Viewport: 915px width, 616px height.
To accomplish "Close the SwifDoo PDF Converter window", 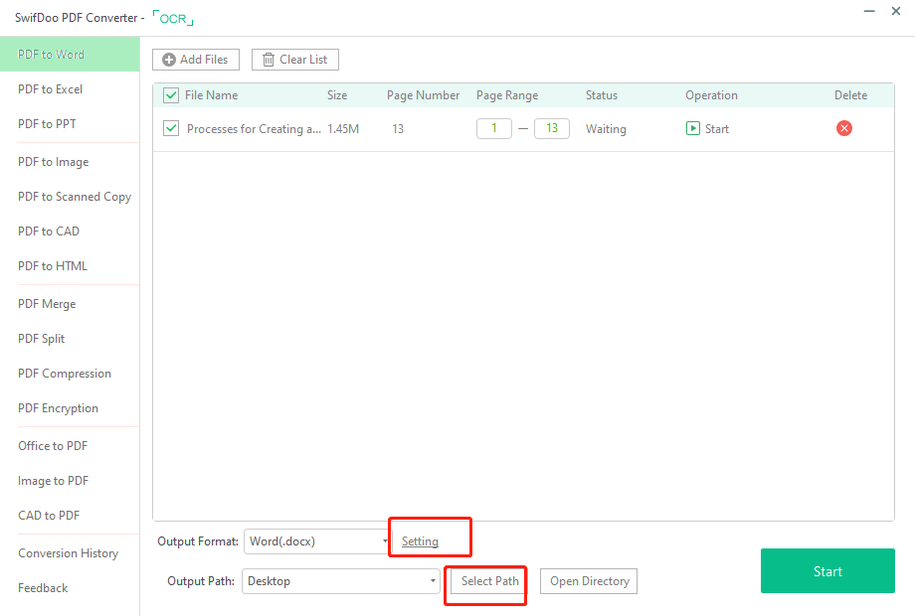I will (x=896, y=11).
